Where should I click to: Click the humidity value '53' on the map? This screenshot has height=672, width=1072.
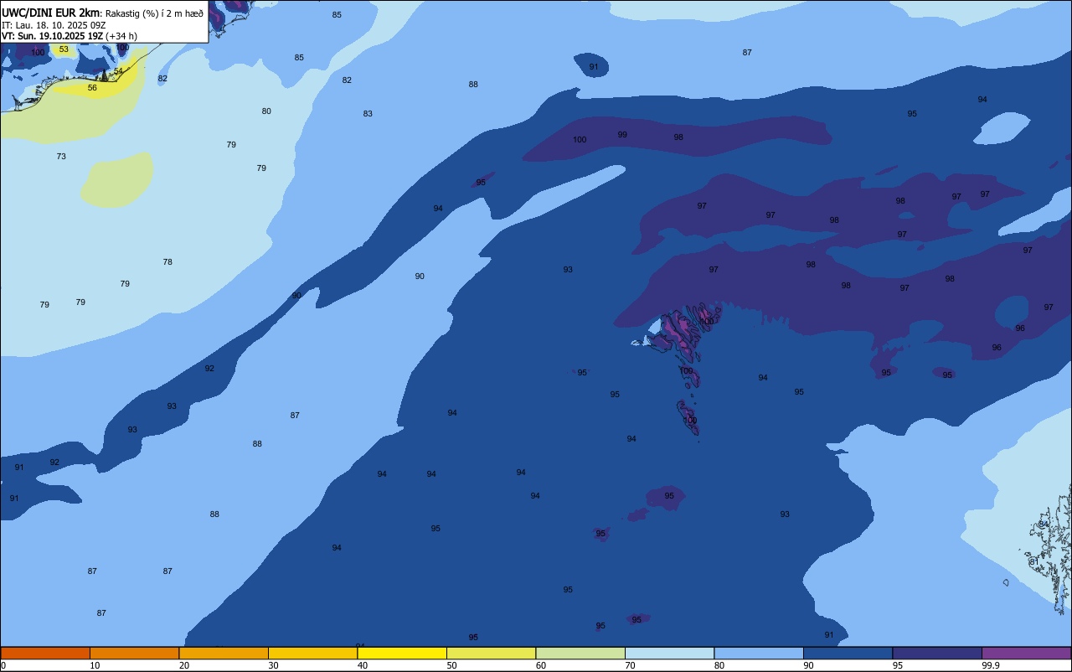point(64,49)
